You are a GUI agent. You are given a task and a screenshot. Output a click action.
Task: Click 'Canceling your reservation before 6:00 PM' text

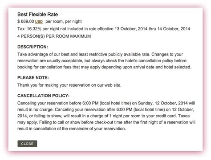pos(58,103)
